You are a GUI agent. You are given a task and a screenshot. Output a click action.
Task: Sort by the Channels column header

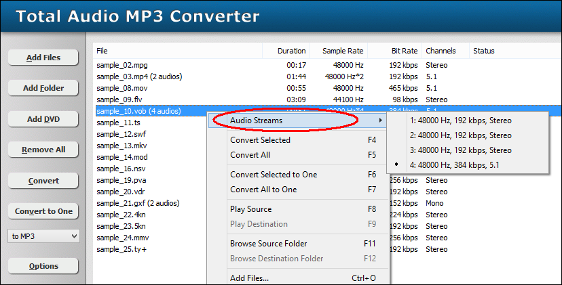coord(445,51)
